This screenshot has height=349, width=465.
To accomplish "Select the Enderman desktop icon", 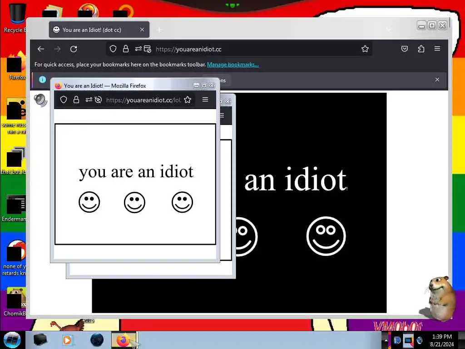I will pos(14,208).
